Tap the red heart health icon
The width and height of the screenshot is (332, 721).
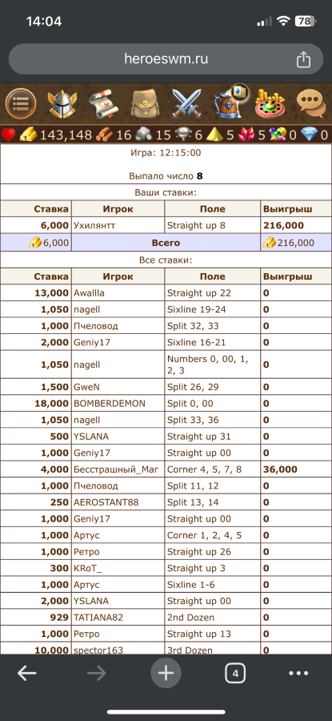click(8, 135)
